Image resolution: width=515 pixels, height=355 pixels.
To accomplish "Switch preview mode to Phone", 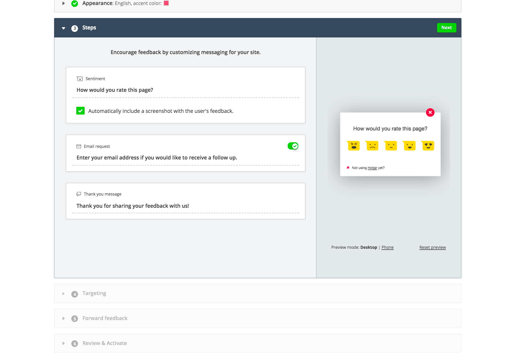I will [x=387, y=247].
